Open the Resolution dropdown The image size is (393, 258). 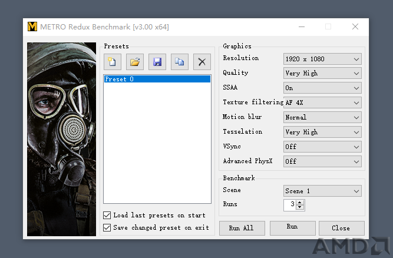point(322,59)
